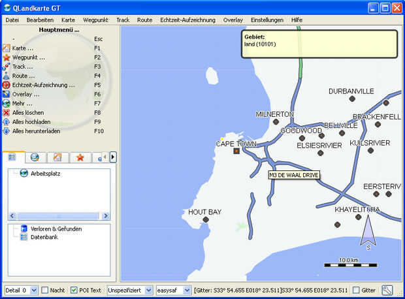405x299 pixels.
Task: Open the Detail 0 dropdown
Action: click(21, 291)
